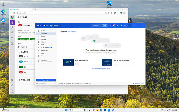Open Edge extensions icon
The image size is (179, 112).
click(112, 13)
